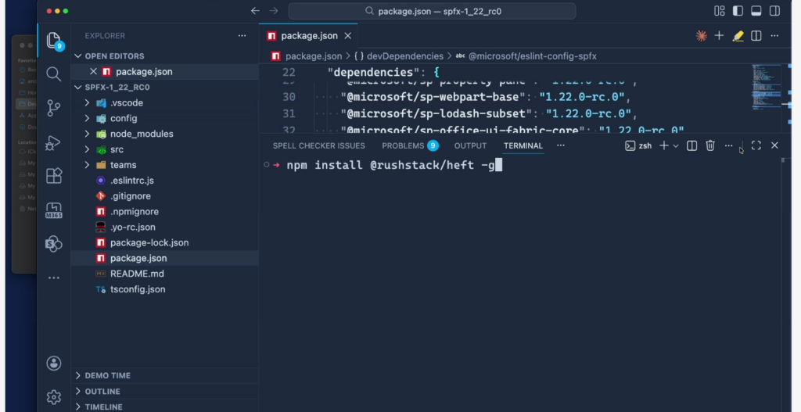
Task: Maximize the terminal panel size
Action: (756, 145)
